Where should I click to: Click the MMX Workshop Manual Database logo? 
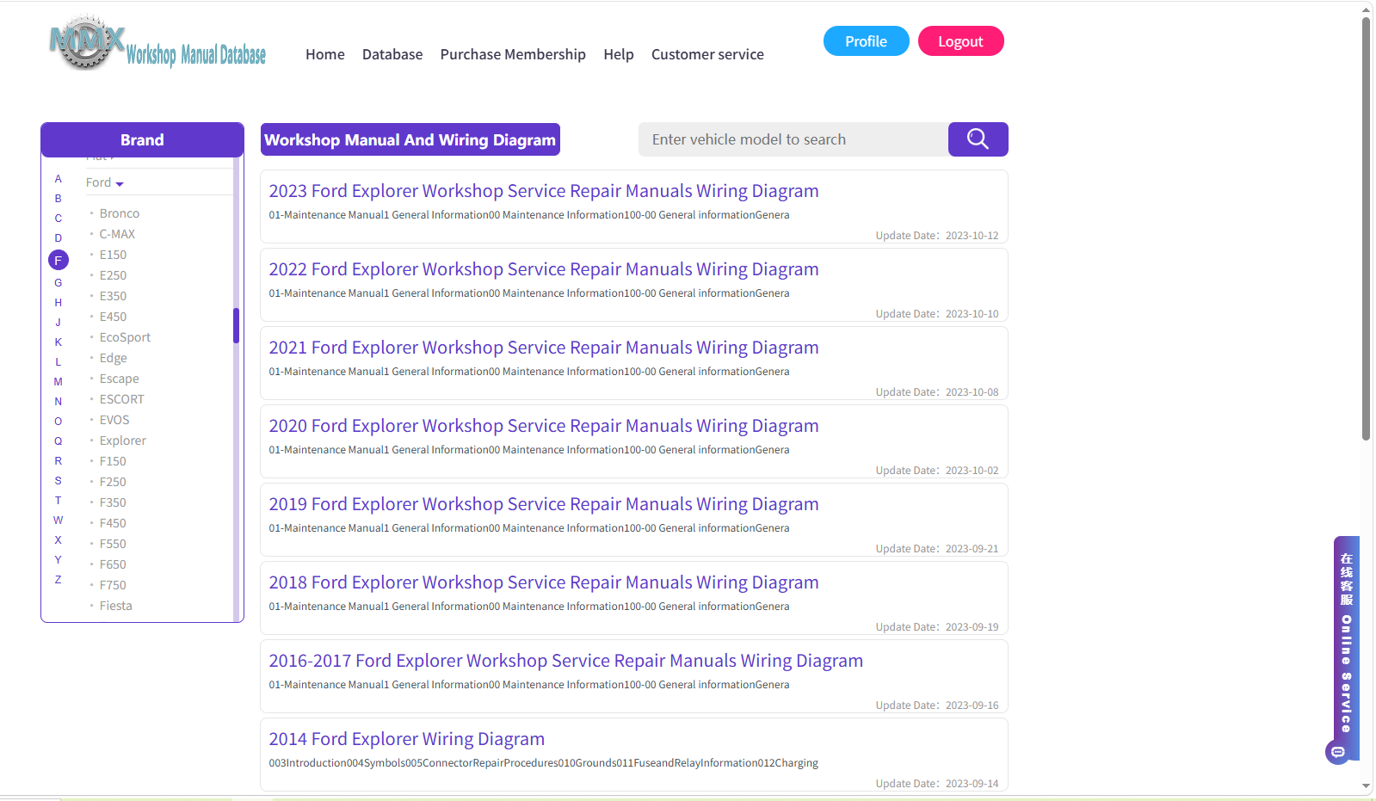[x=157, y=43]
